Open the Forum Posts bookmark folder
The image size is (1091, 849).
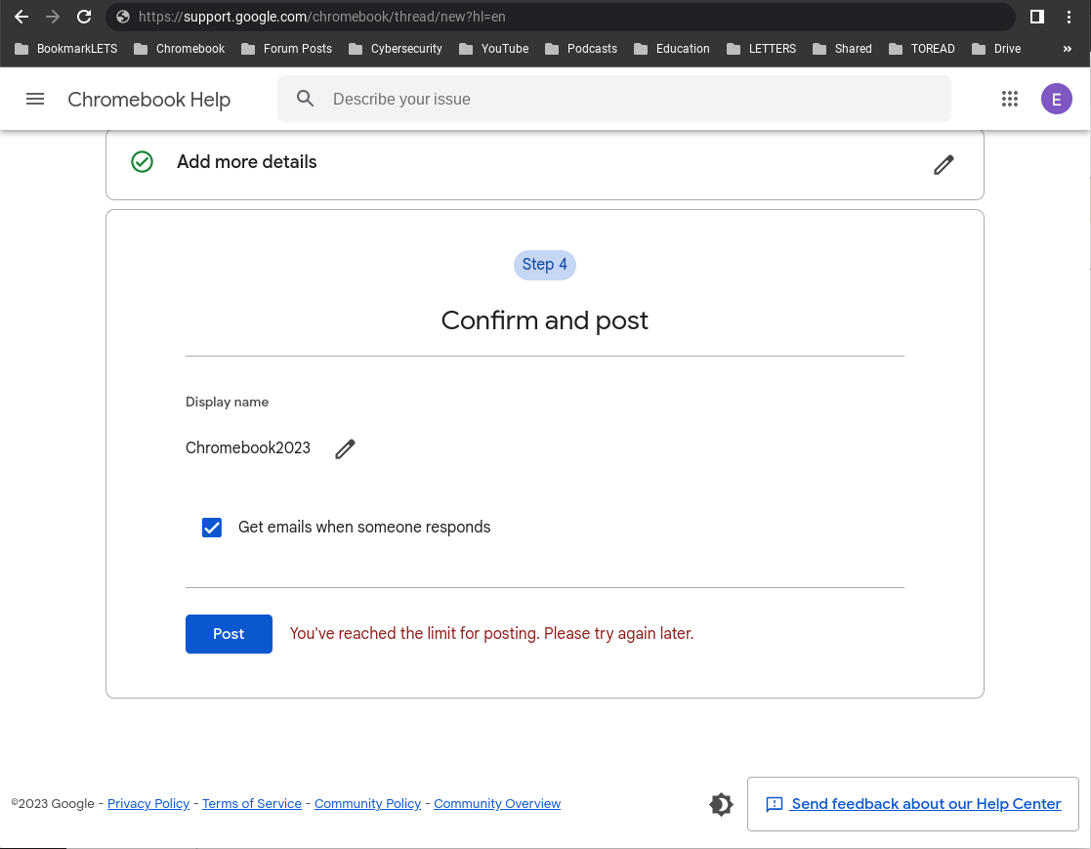[286, 49]
